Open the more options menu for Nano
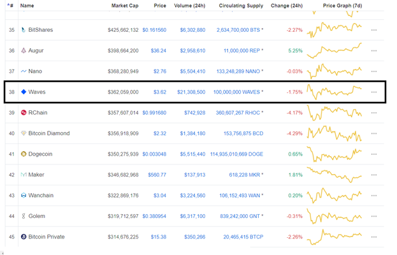The image size is (397, 255). point(373,71)
